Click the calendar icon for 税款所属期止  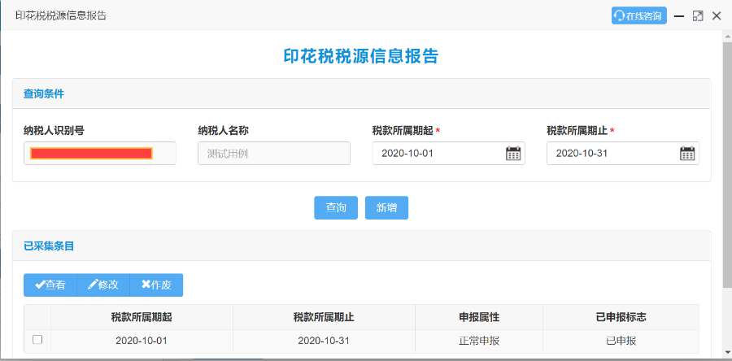[x=687, y=153]
